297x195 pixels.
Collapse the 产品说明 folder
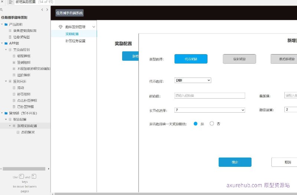2,24
